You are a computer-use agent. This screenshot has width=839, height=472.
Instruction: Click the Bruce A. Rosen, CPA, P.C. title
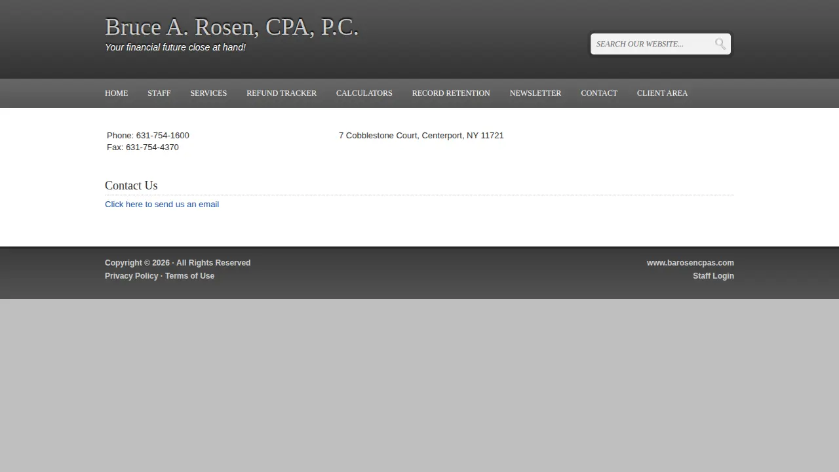[232, 27]
